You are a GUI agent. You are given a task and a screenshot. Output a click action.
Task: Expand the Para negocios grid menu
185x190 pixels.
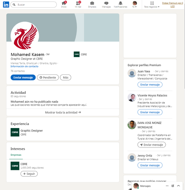pyautogui.click(x=152, y=5)
